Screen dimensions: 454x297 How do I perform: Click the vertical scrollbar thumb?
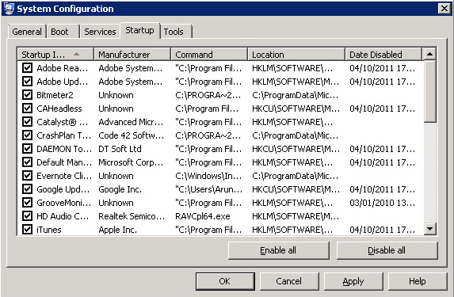[x=429, y=91]
